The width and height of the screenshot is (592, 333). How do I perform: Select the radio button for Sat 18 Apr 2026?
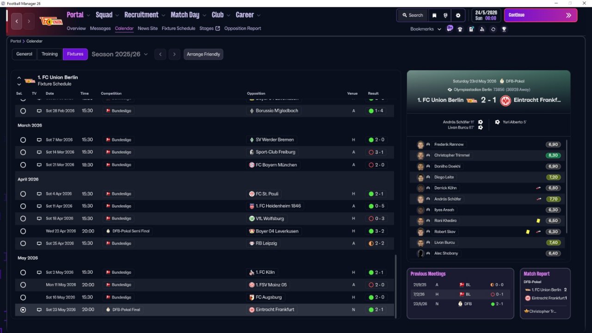click(x=23, y=218)
